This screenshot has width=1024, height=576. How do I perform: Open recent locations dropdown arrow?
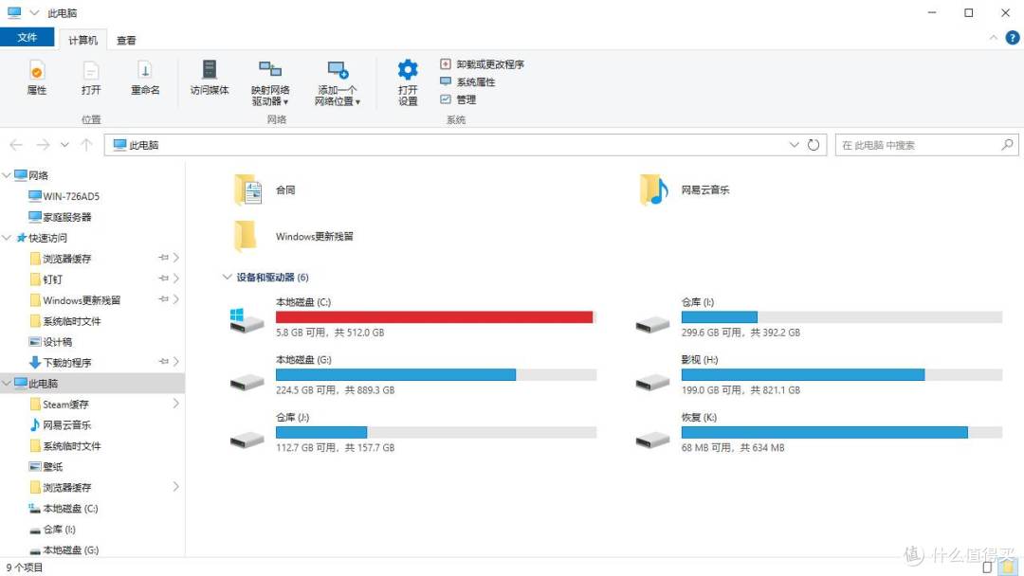point(64,145)
